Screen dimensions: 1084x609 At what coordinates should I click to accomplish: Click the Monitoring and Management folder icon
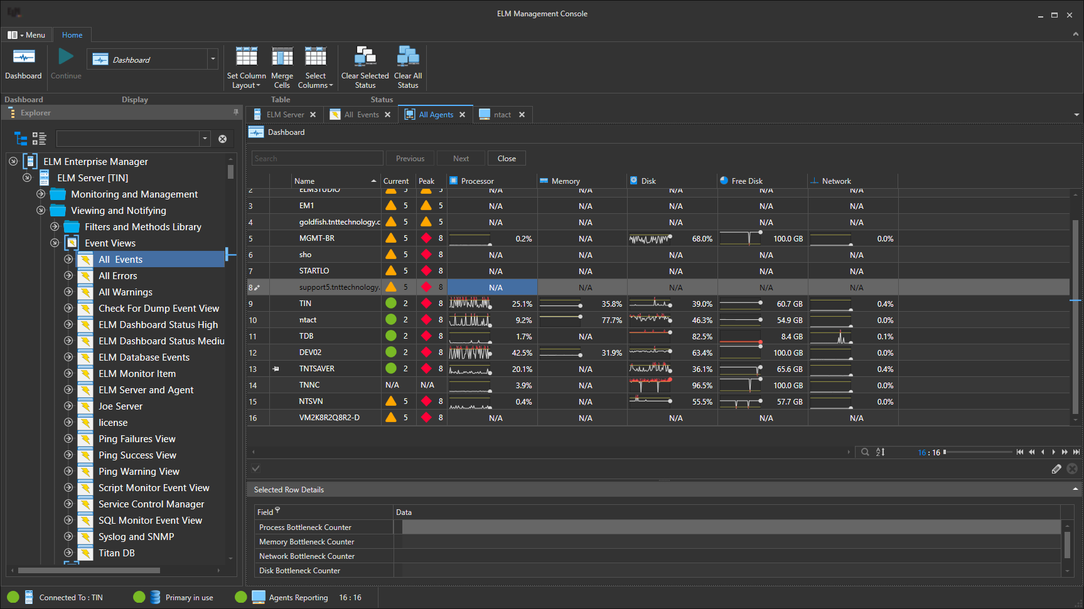[x=58, y=194]
